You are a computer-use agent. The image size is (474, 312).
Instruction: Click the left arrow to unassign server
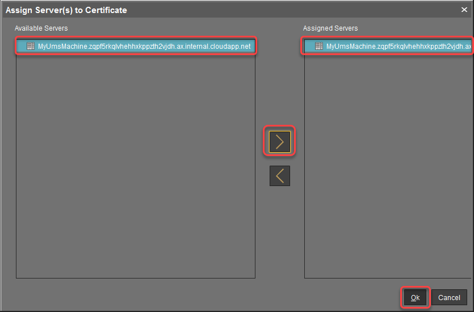tap(279, 176)
